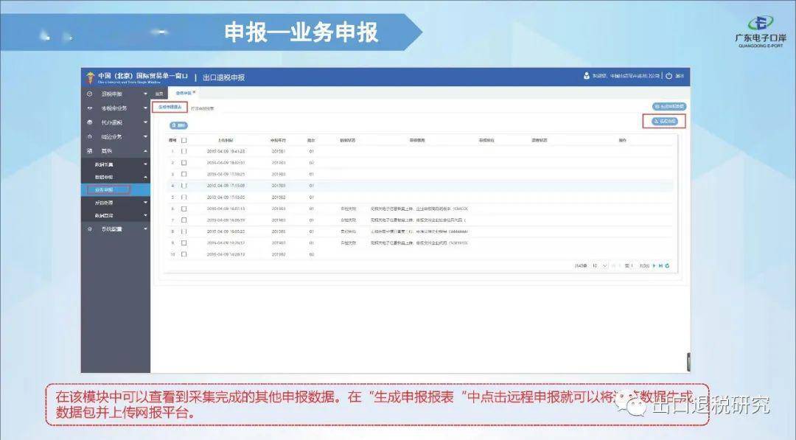Collapse the 其他 sidebar section
The height and width of the screenshot is (440, 796).
click(x=145, y=151)
